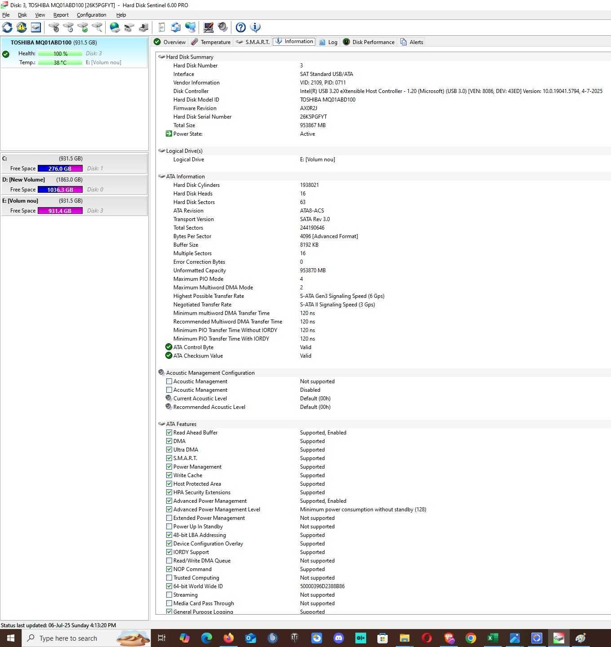Collapse the Logical Drive(s) section
This screenshot has height=647, width=611.
click(162, 151)
